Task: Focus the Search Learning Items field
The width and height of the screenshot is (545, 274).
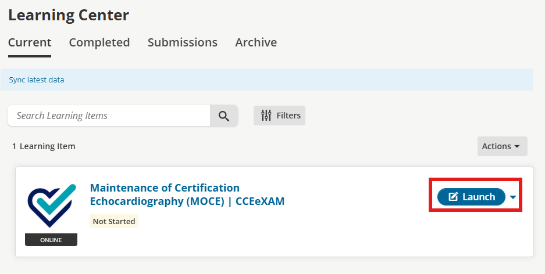Action: 109,116
